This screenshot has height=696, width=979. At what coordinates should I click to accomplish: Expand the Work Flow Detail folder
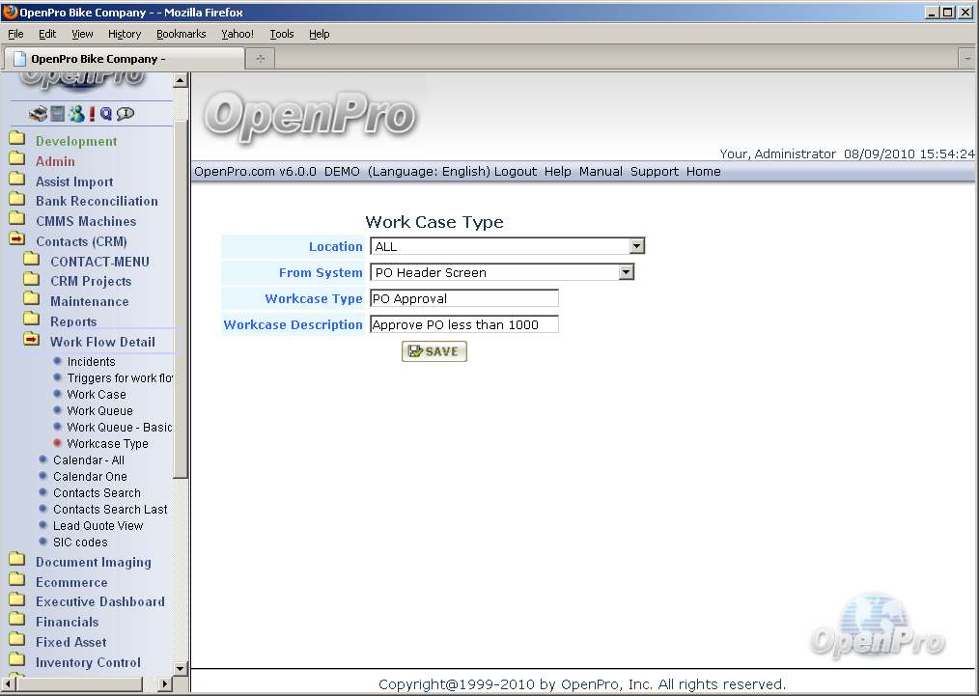32,341
